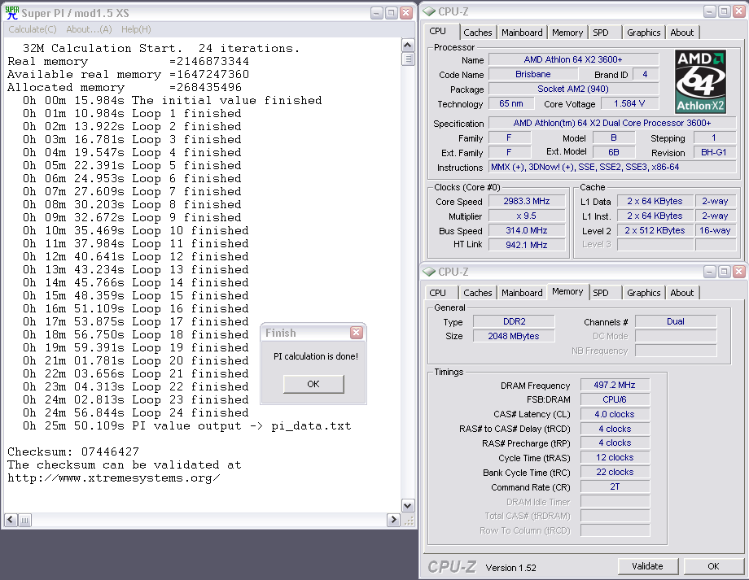Click the Multiplier value x 9.5
Screen dimensions: 749x580
(x=527, y=216)
